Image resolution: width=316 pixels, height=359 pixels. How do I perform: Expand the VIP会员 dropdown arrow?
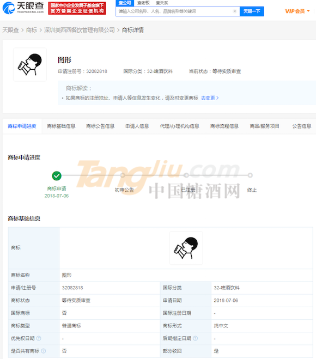(x=308, y=11)
